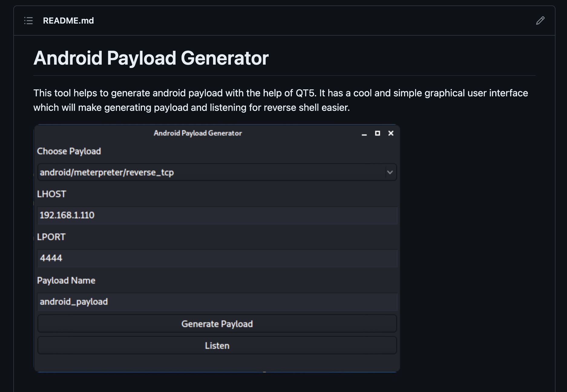
Task: Click the Payload Name label
Action: pyautogui.click(x=66, y=281)
